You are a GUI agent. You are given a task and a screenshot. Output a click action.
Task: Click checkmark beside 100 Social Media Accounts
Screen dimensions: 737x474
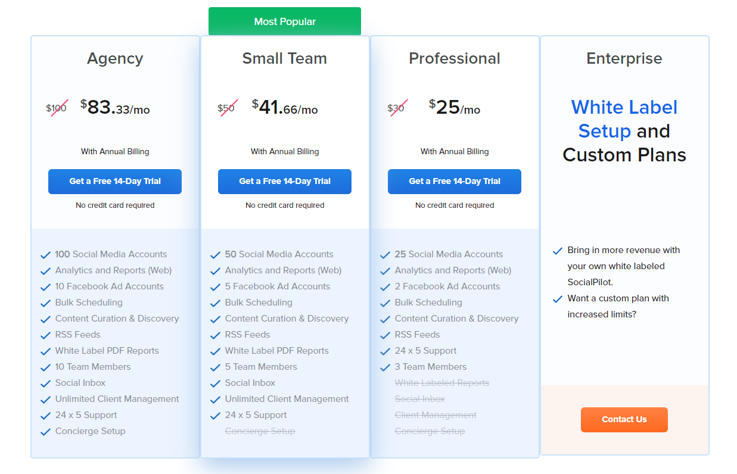click(x=45, y=255)
